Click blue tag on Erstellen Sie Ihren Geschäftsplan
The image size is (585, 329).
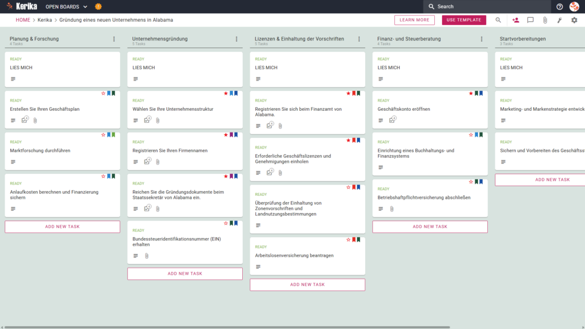coord(109,93)
